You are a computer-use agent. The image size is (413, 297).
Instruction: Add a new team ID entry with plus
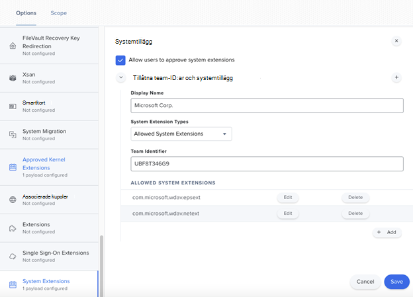(396, 78)
